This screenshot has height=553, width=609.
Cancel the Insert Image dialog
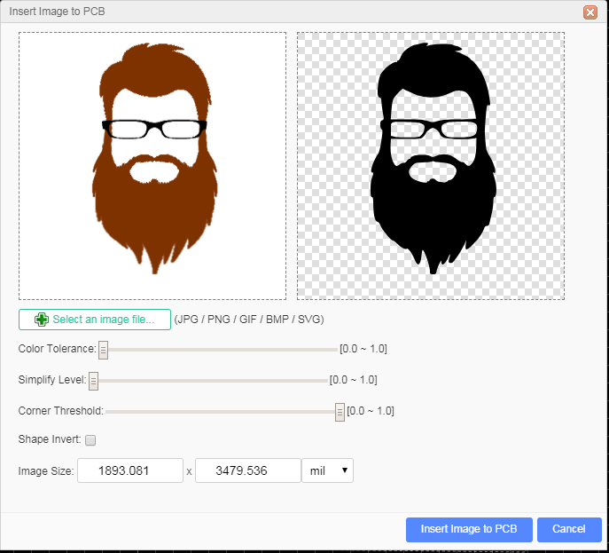pyautogui.click(x=569, y=529)
